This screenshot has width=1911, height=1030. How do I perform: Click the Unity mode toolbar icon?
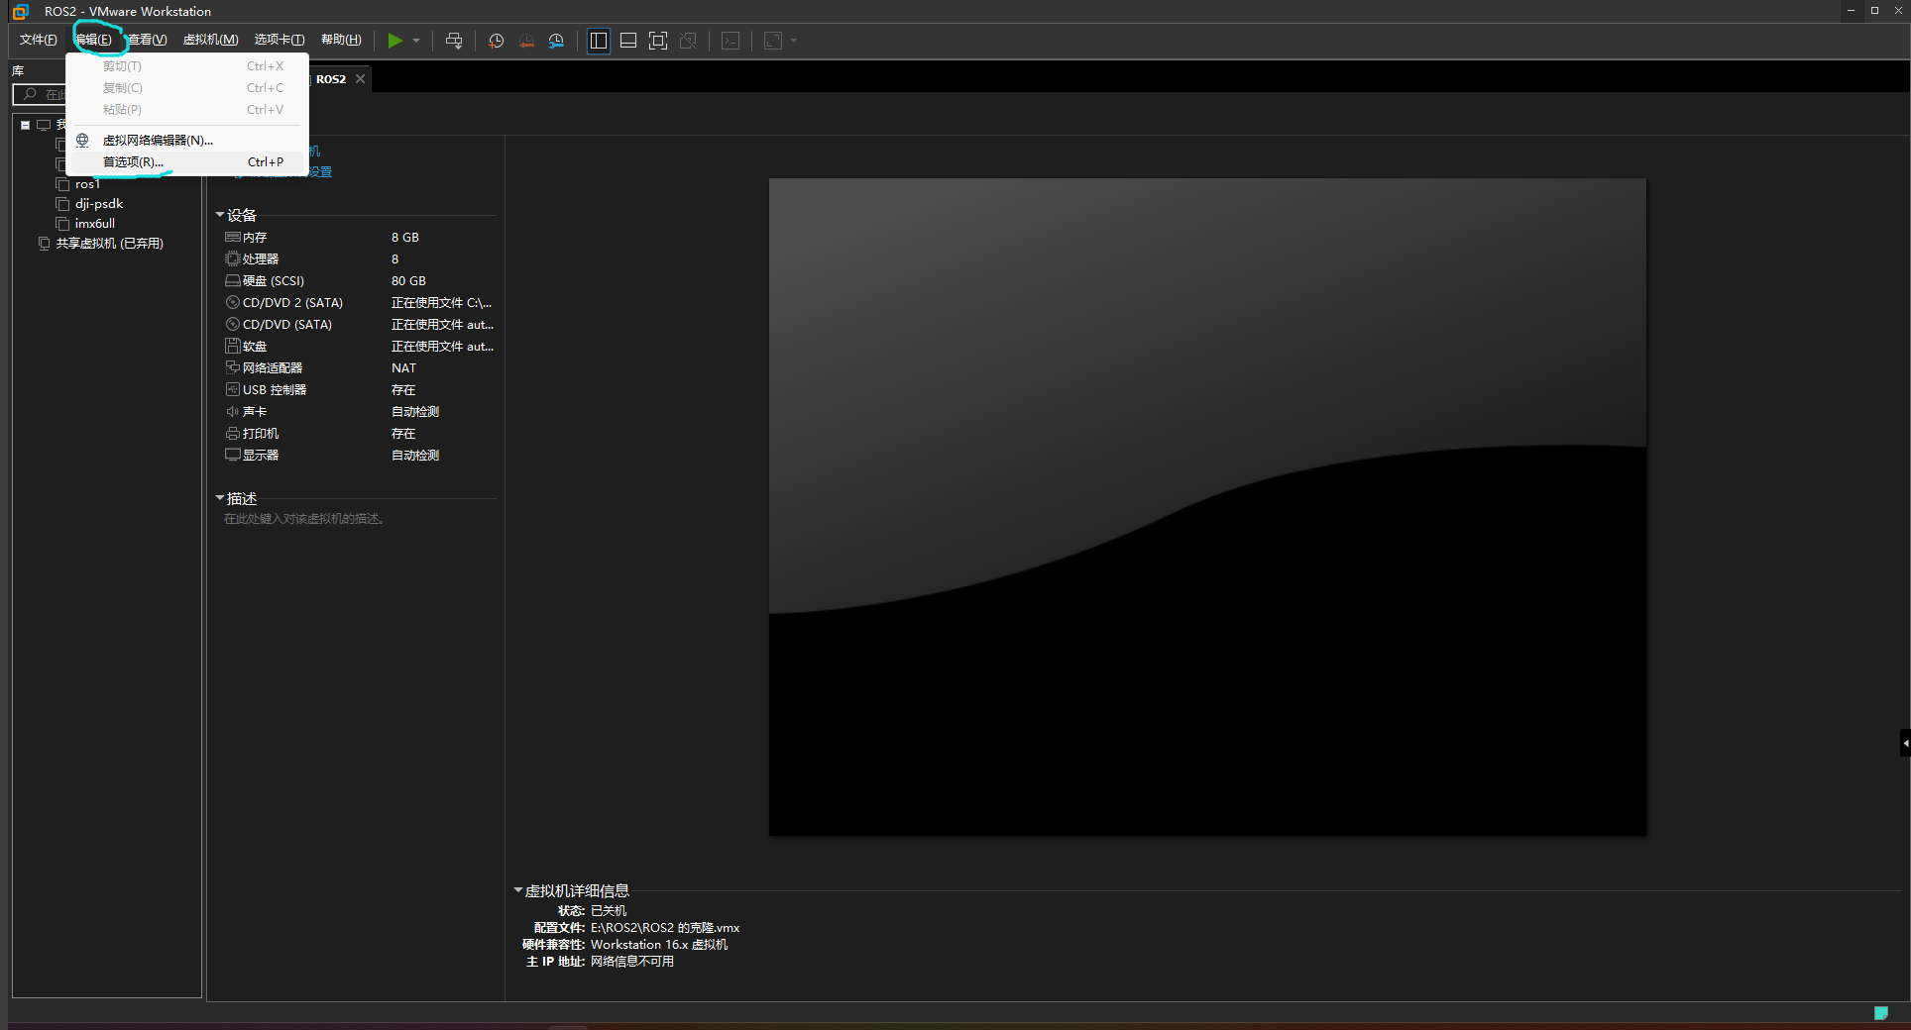click(x=688, y=41)
